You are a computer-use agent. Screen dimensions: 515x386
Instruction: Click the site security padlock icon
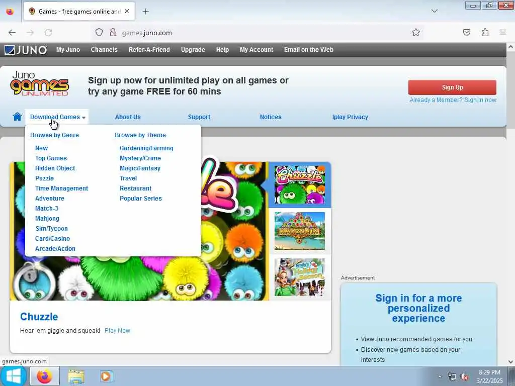click(x=113, y=33)
